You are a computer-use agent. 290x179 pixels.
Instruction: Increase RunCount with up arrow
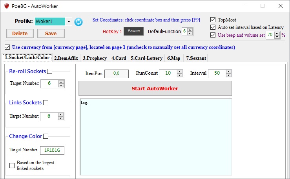click(179, 72)
